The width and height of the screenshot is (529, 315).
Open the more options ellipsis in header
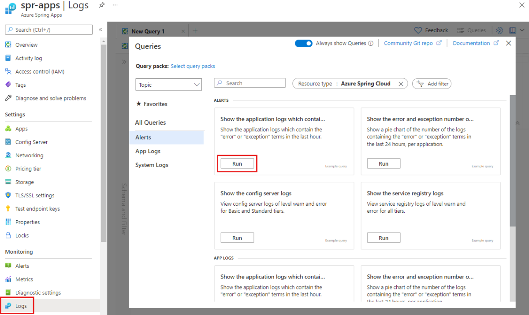point(115,5)
